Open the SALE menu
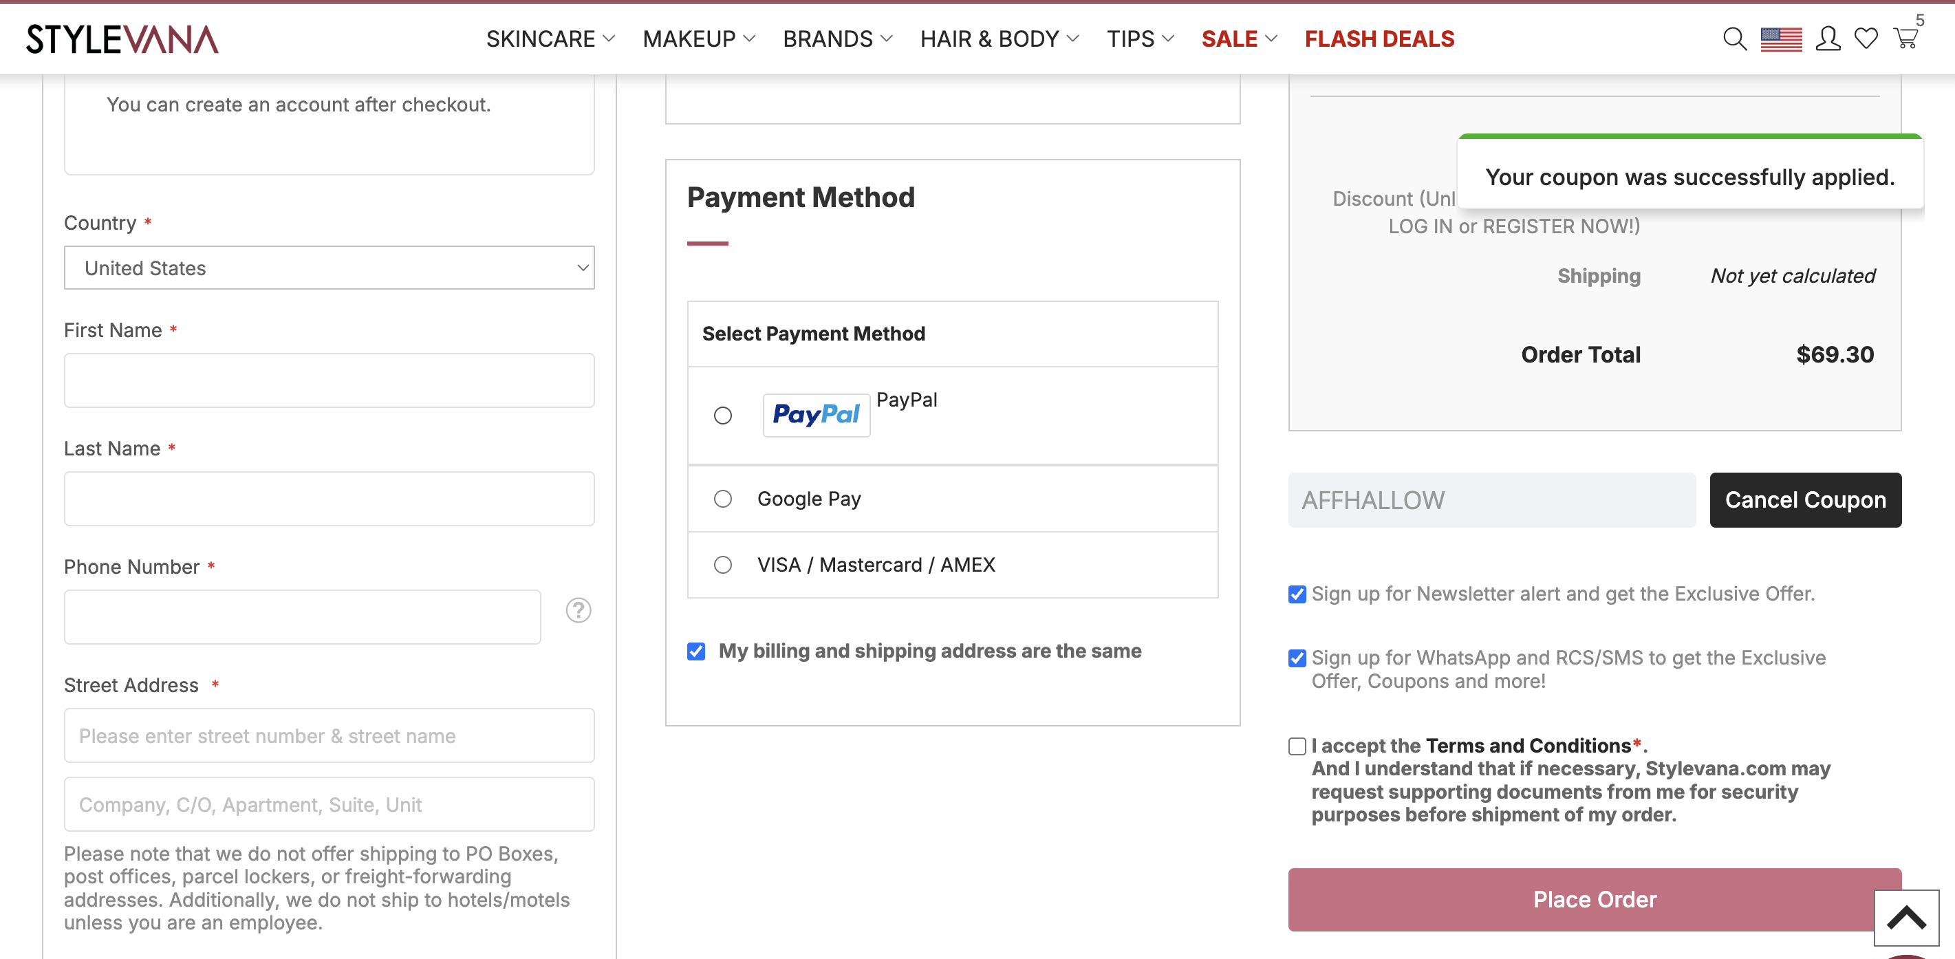 (x=1240, y=39)
